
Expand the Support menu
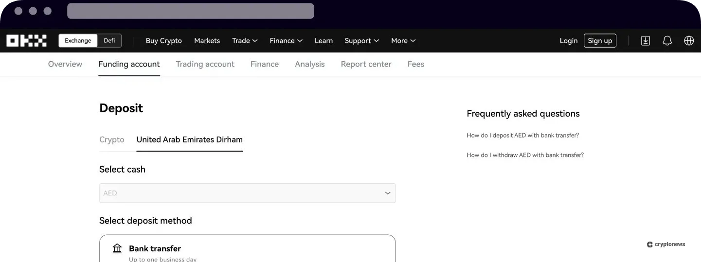361,41
